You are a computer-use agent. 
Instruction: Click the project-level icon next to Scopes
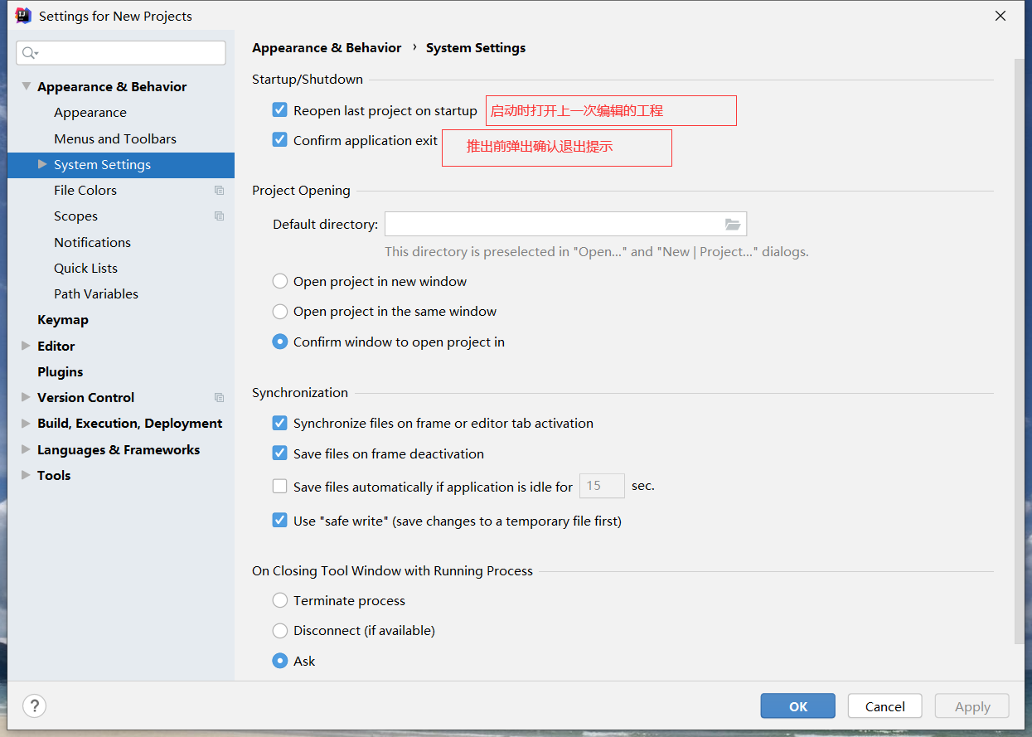(219, 216)
